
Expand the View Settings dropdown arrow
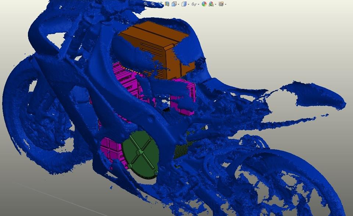click(x=225, y=4)
